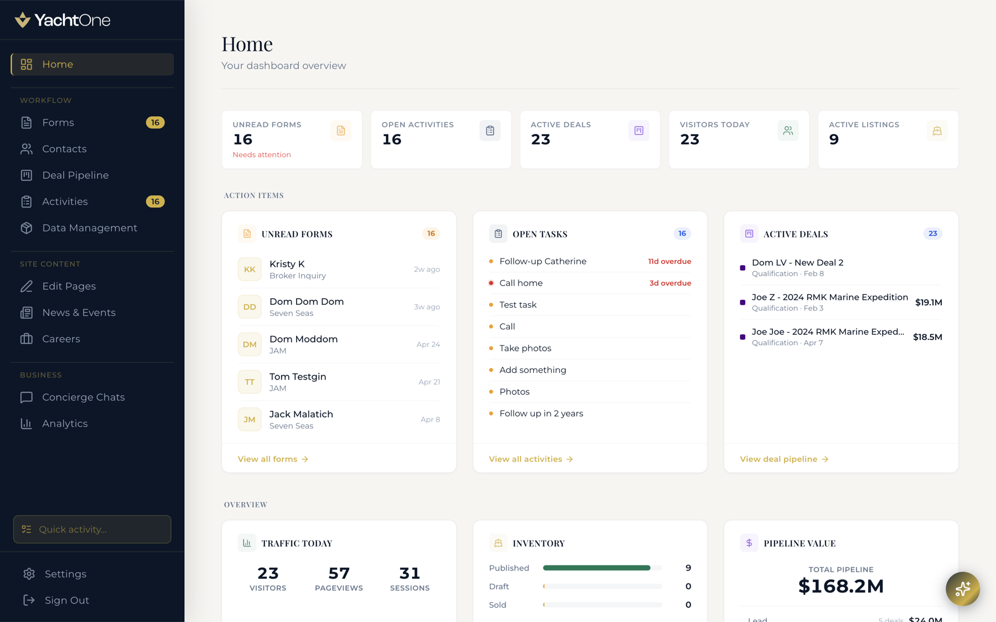This screenshot has width=996, height=622.
Task: Select the Call home overdue task
Action: (590, 283)
